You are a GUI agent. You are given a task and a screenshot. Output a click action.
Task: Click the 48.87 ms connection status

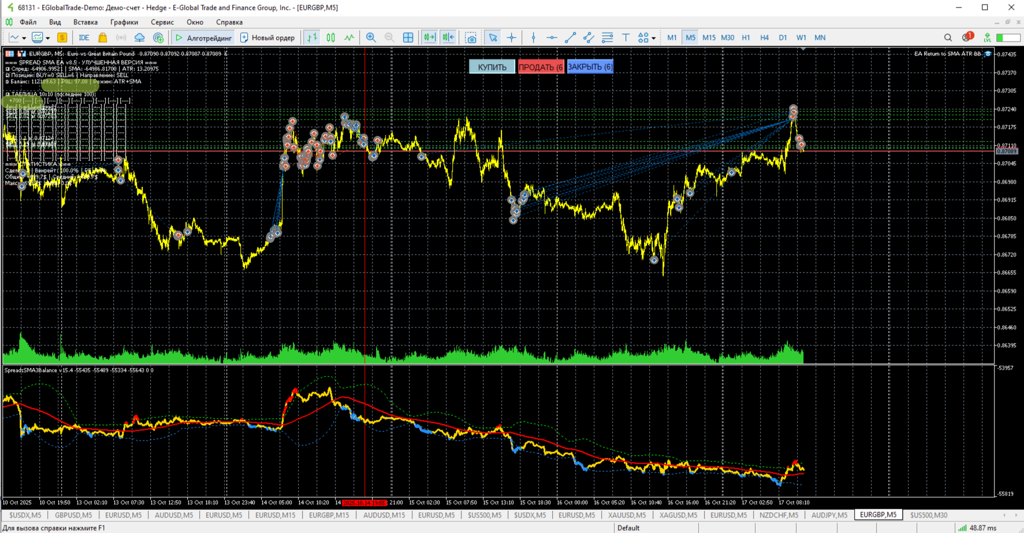tap(977, 528)
